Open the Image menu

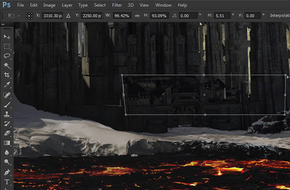49,5
